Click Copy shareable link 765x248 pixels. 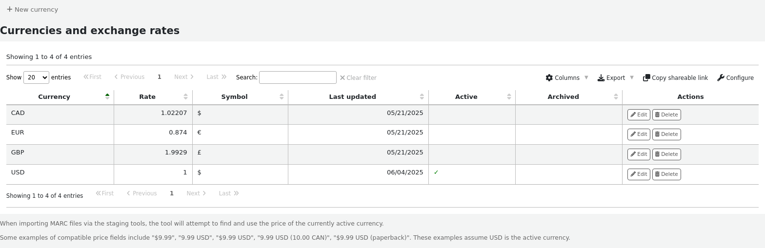point(675,77)
